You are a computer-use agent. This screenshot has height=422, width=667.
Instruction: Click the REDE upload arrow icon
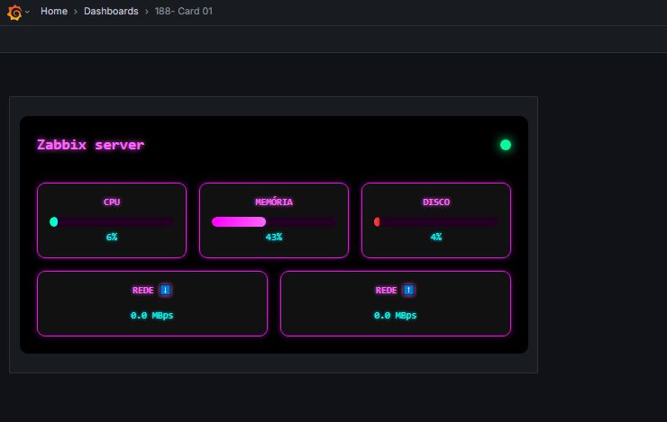pos(408,290)
